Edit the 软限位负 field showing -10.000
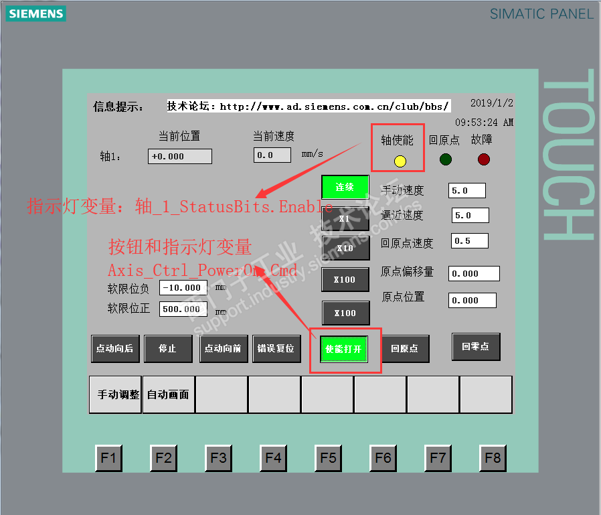Screen dimensions: 601x515 183,287
